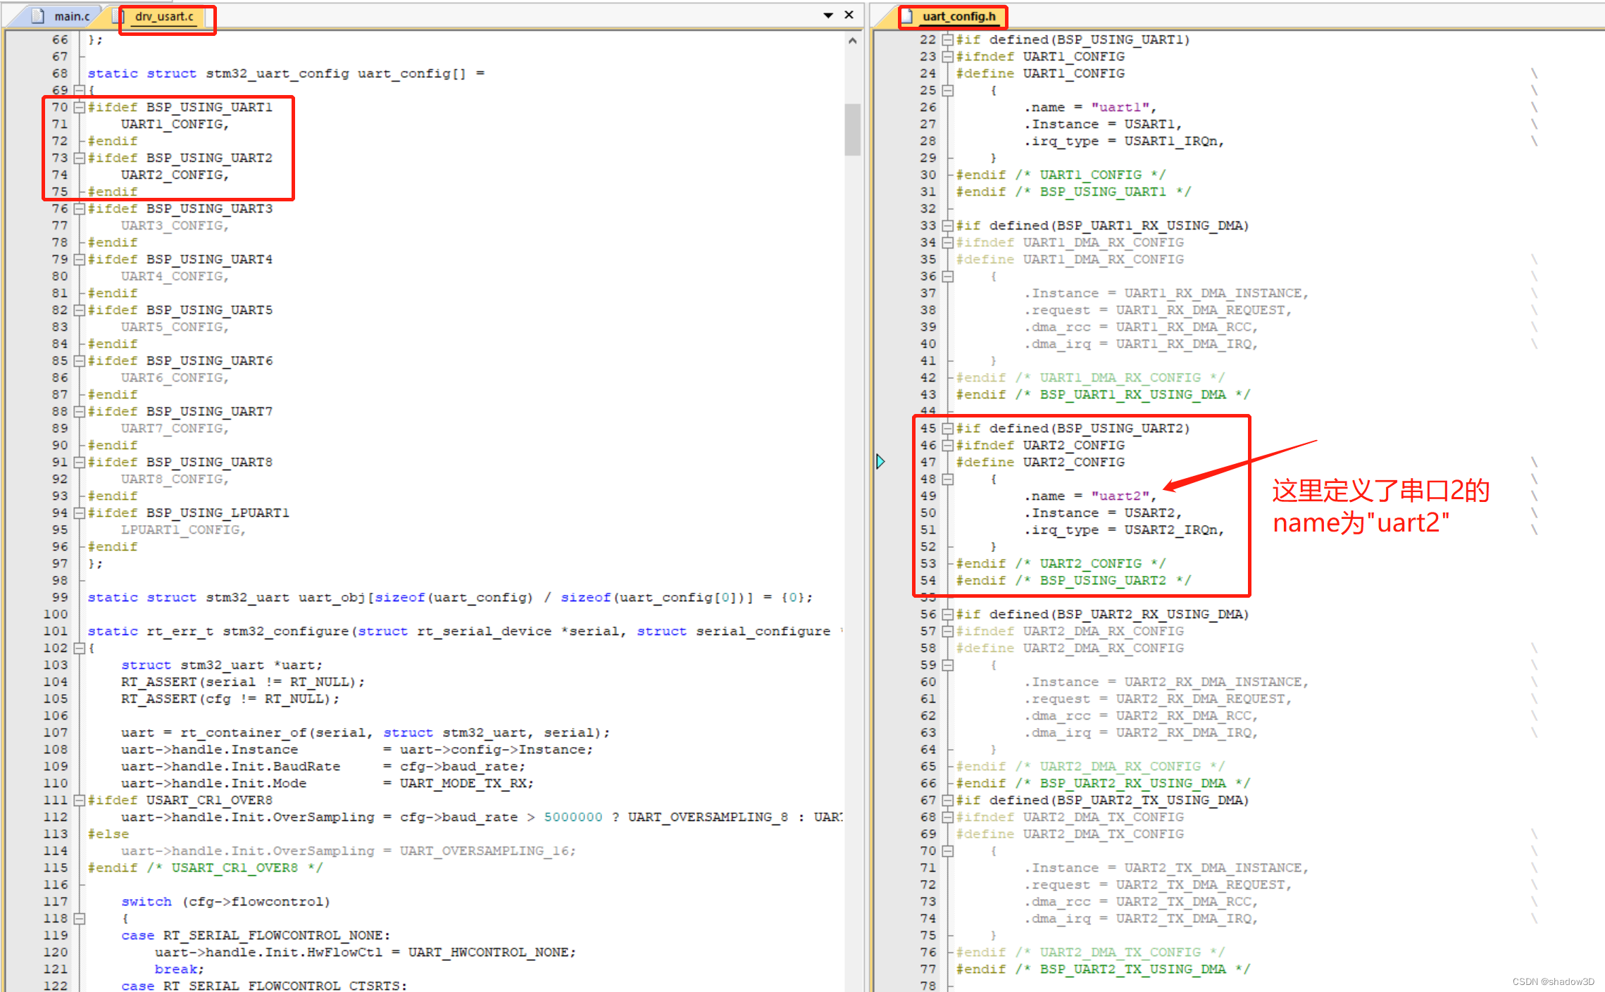Collapse the #ifdef BSP_USING_UART4 fold at line 79

[x=80, y=259]
